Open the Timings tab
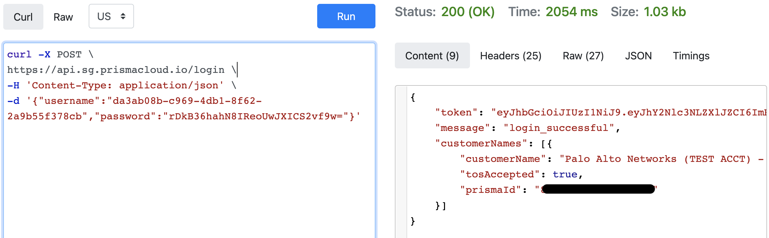Screen dimensions: 769x238 click(691, 56)
